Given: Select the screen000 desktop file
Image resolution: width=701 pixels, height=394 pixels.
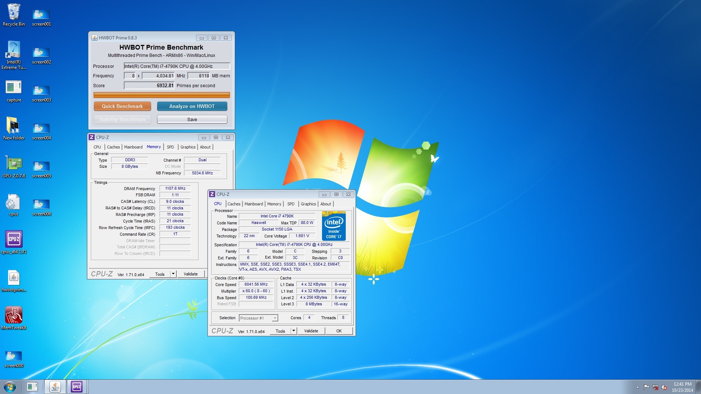Looking at the screenshot, I should [x=14, y=359].
